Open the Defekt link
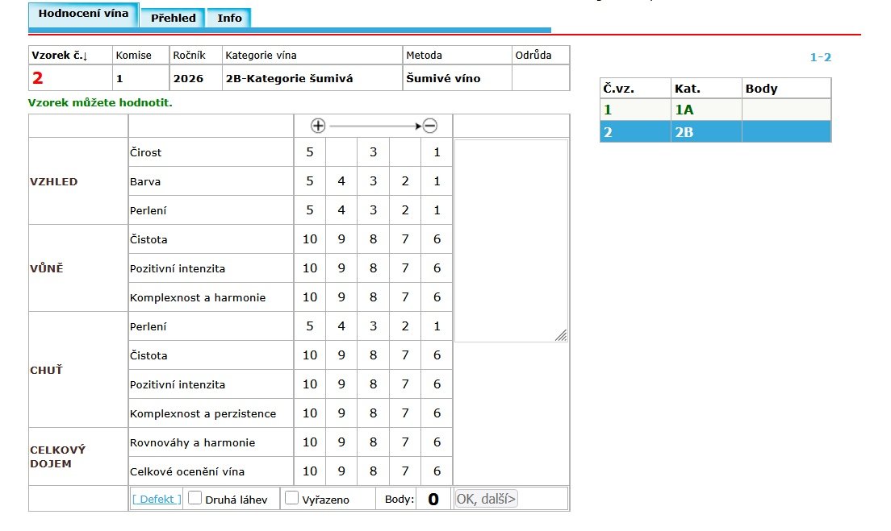The image size is (891, 531). 157,499
